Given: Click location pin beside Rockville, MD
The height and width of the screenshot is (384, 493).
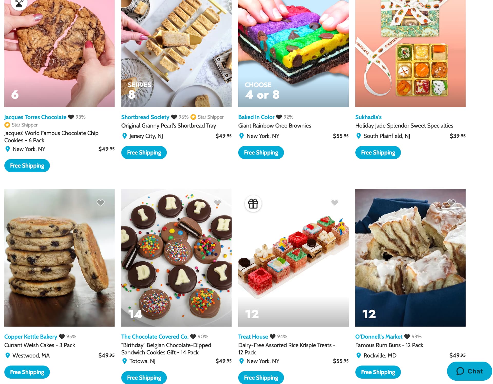Looking at the screenshot, I should (358, 355).
